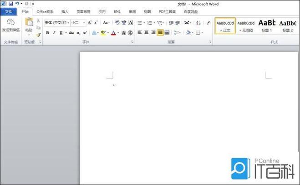300x185 pixels.
Task: Click the Grow Font icon
Action: (x=89, y=23)
